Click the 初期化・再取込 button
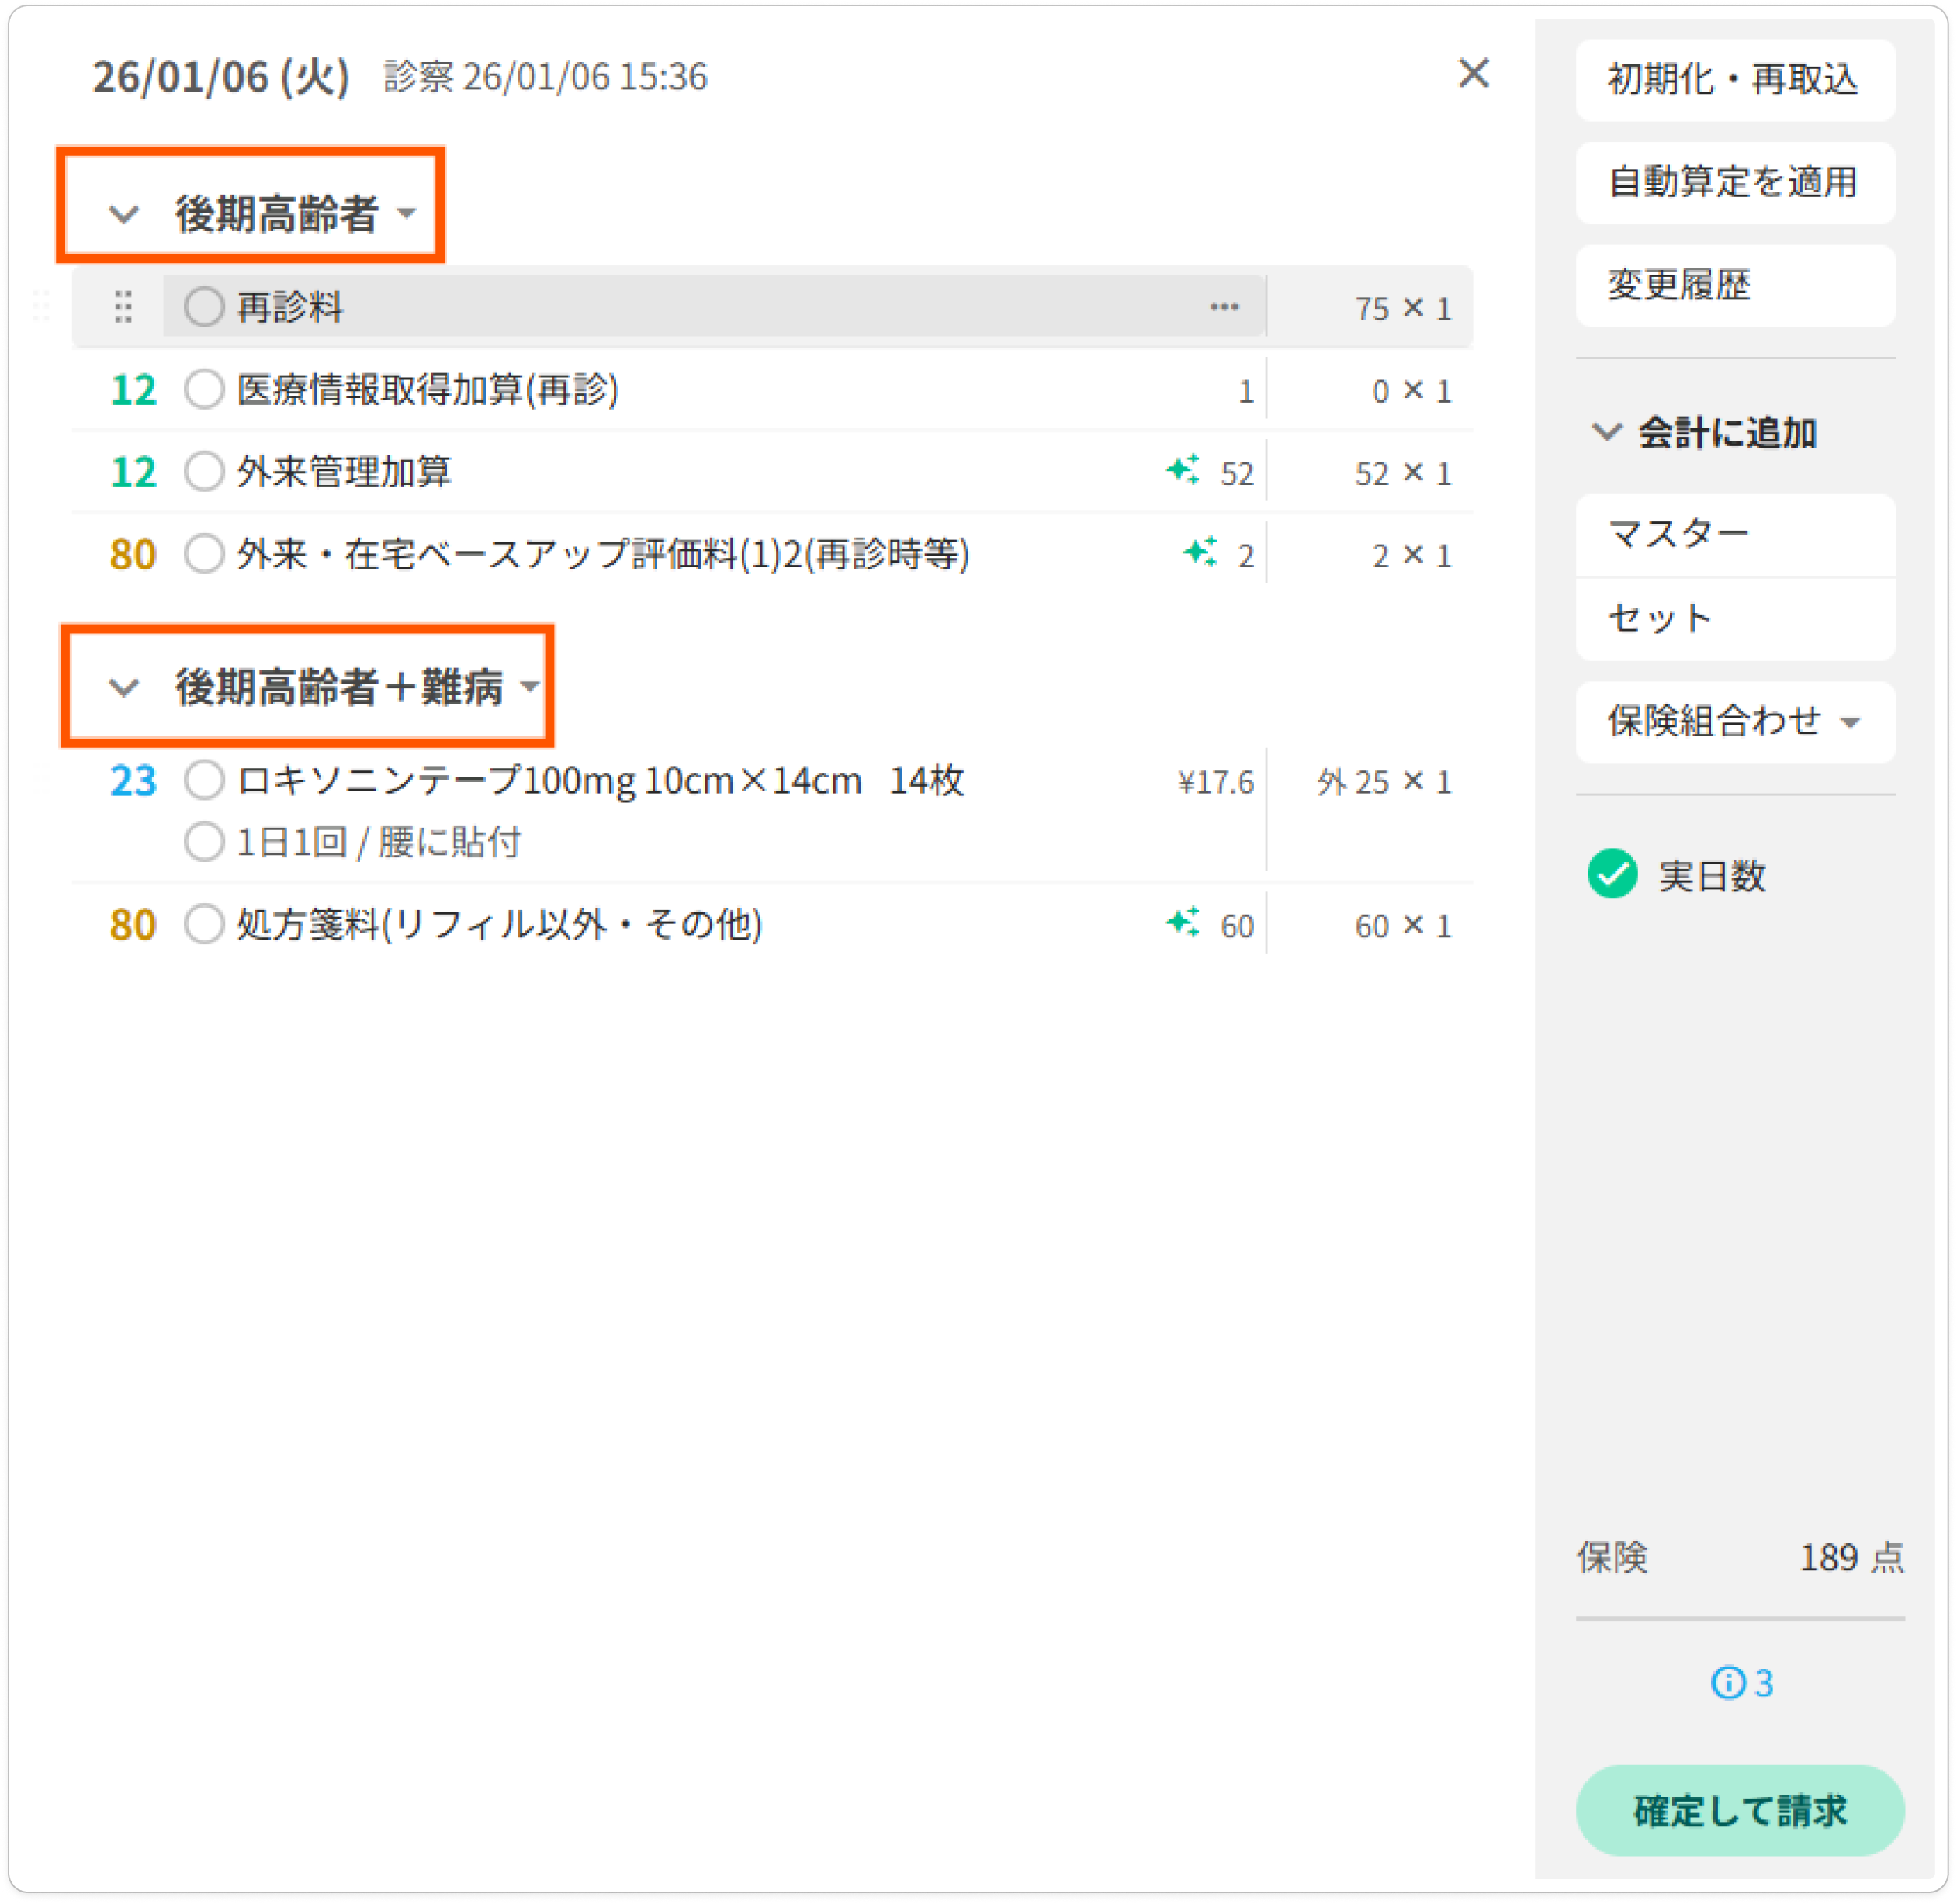The image size is (1957, 1904). tap(1735, 80)
